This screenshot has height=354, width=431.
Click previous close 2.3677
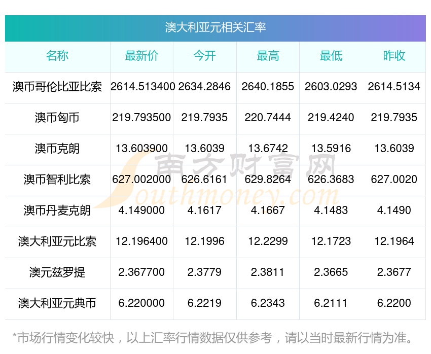394,272
